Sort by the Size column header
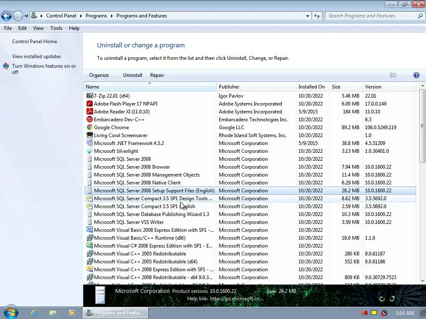 [346, 87]
